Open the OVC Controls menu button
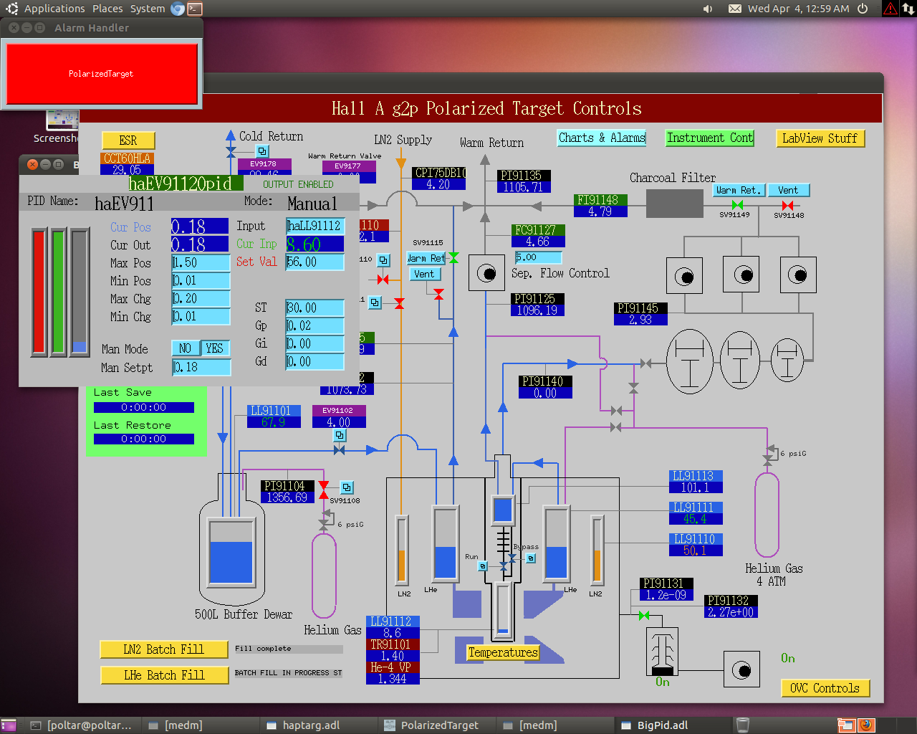 pos(825,688)
